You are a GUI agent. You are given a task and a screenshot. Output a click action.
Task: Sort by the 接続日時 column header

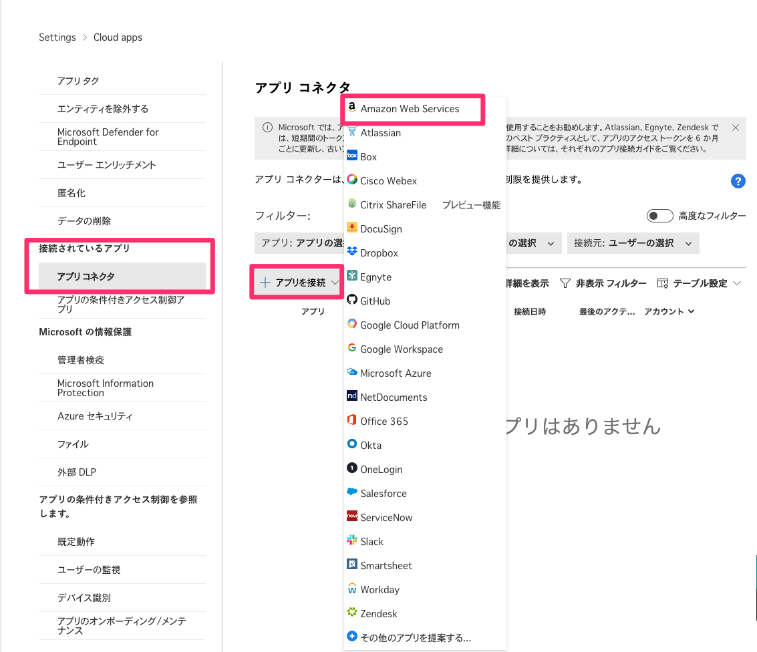[530, 312]
